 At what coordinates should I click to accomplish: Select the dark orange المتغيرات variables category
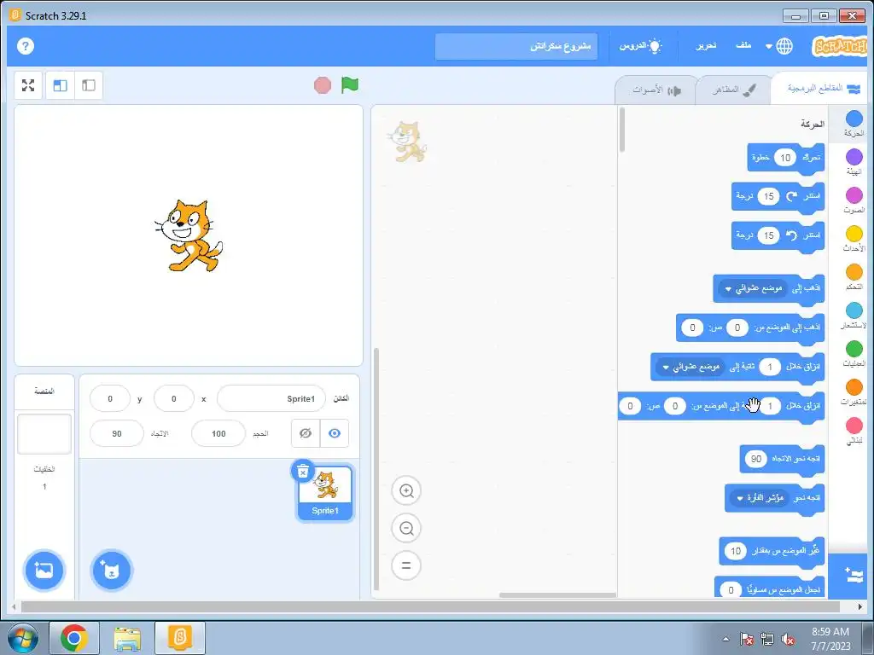(x=854, y=392)
